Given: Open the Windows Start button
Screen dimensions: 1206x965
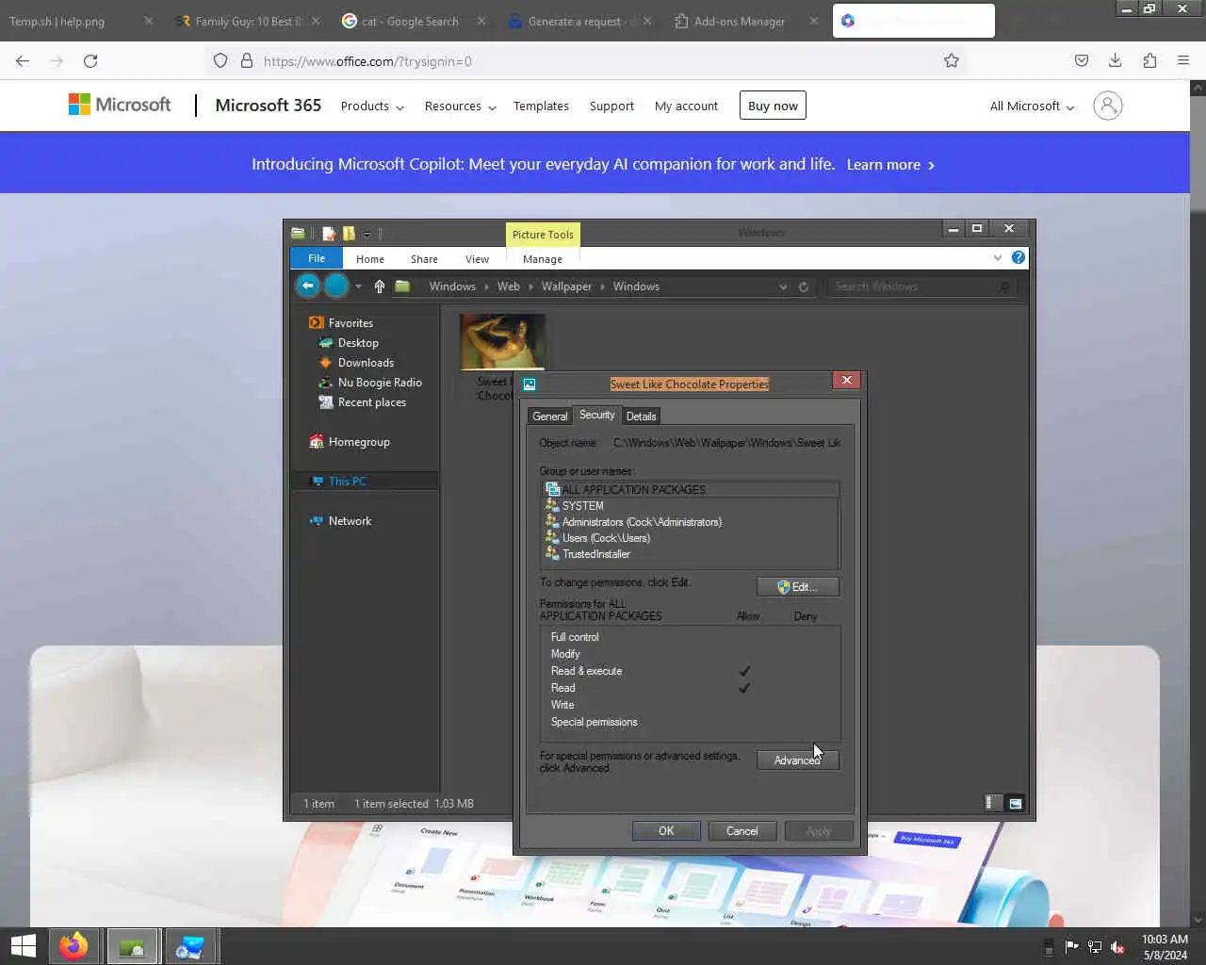Looking at the screenshot, I should (24, 946).
